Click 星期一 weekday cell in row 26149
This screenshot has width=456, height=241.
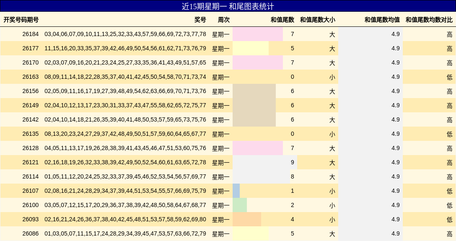[221, 106]
